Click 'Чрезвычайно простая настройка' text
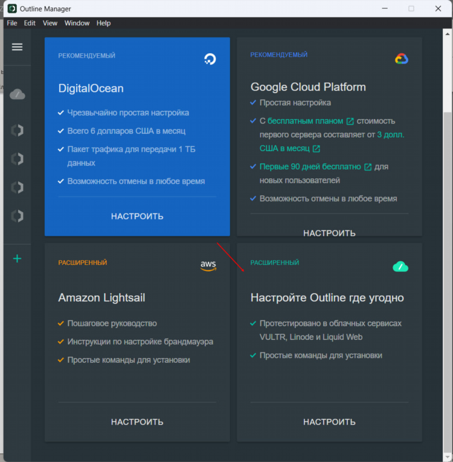This screenshot has height=462, width=453. pos(128,113)
